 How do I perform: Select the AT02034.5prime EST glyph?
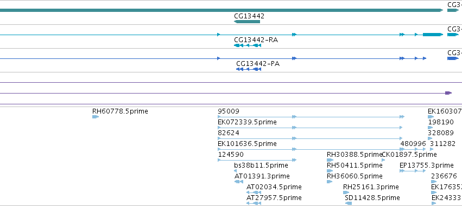[254, 192]
